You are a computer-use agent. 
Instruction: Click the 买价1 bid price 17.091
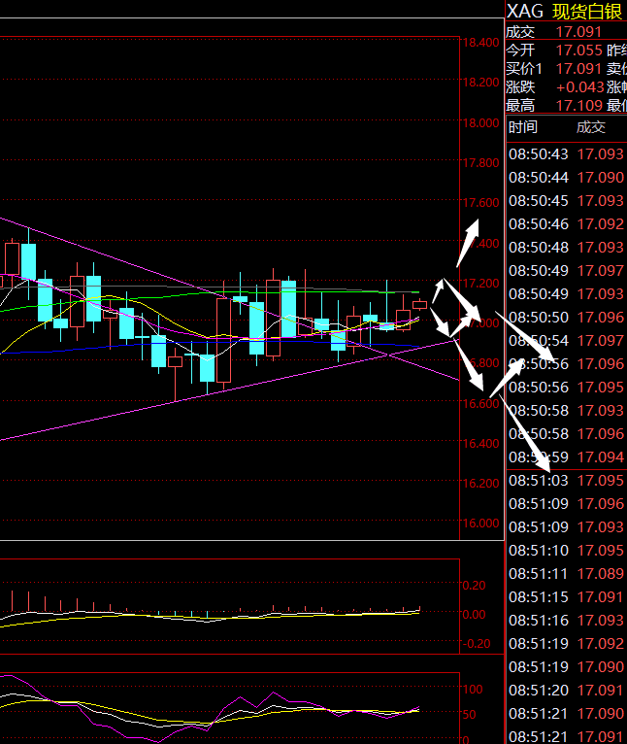(x=578, y=69)
